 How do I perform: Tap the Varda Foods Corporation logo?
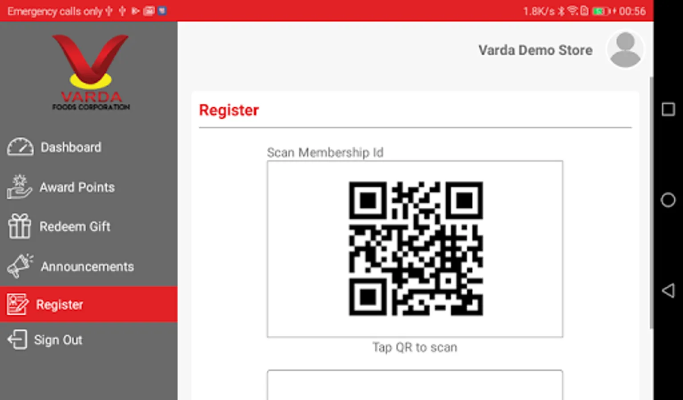click(91, 72)
